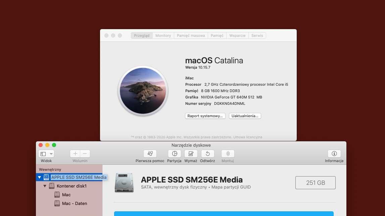Switch to the Monitory tab
Viewport: 385px width, 216px height.
163,35
